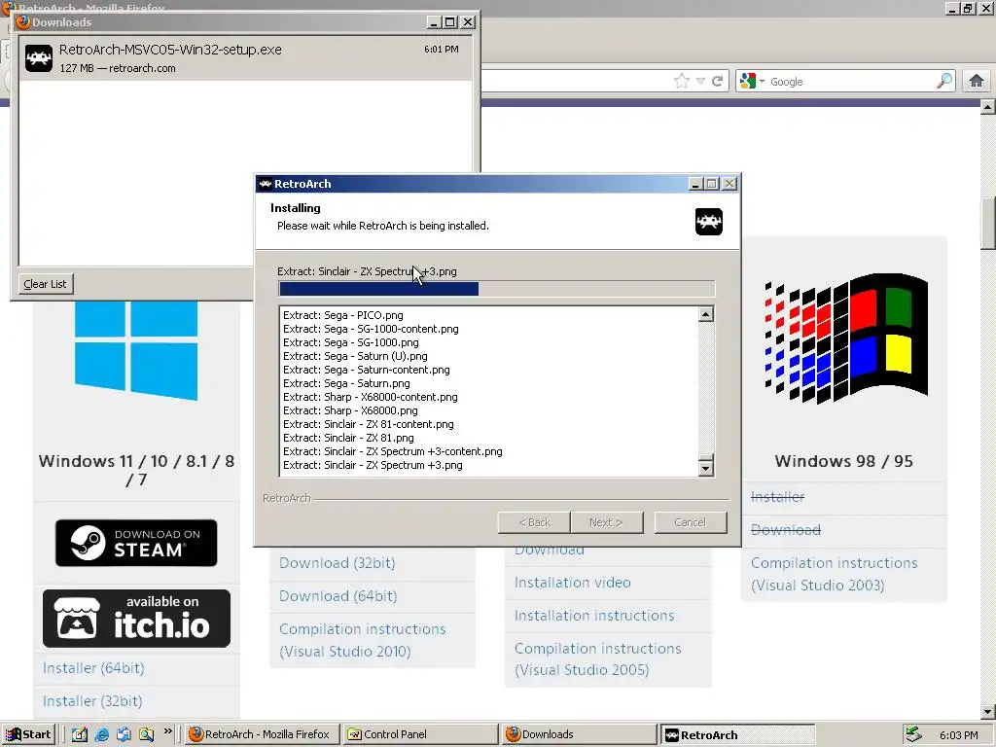Viewport: 996px width, 747px height.
Task: Click the page scrollbar up arrow in Firefox
Action: click(x=987, y=107)
